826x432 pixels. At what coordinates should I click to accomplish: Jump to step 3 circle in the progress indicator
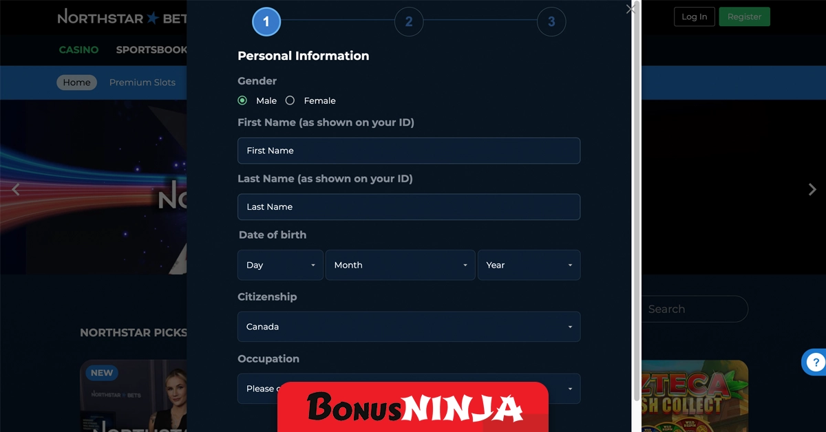(x=551, y=22)
